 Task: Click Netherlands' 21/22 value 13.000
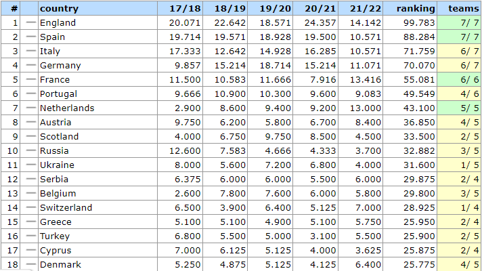point(366,108)
